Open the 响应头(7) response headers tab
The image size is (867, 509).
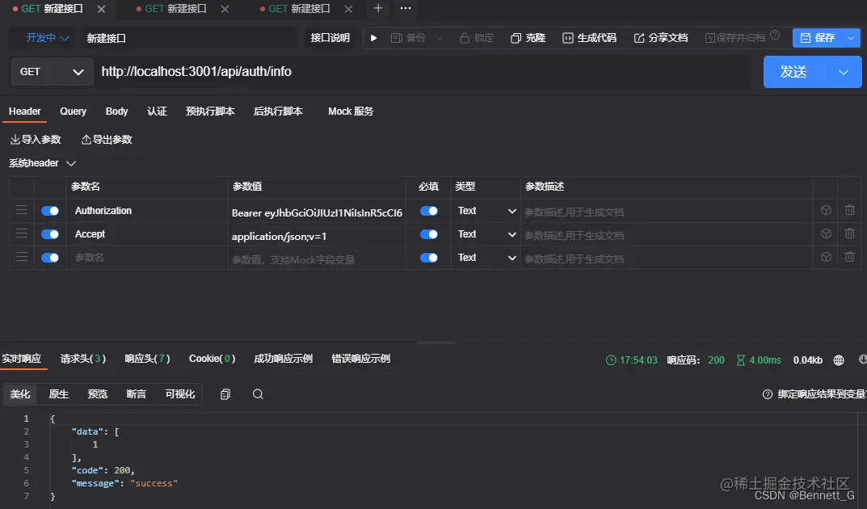tap(147, 360)
